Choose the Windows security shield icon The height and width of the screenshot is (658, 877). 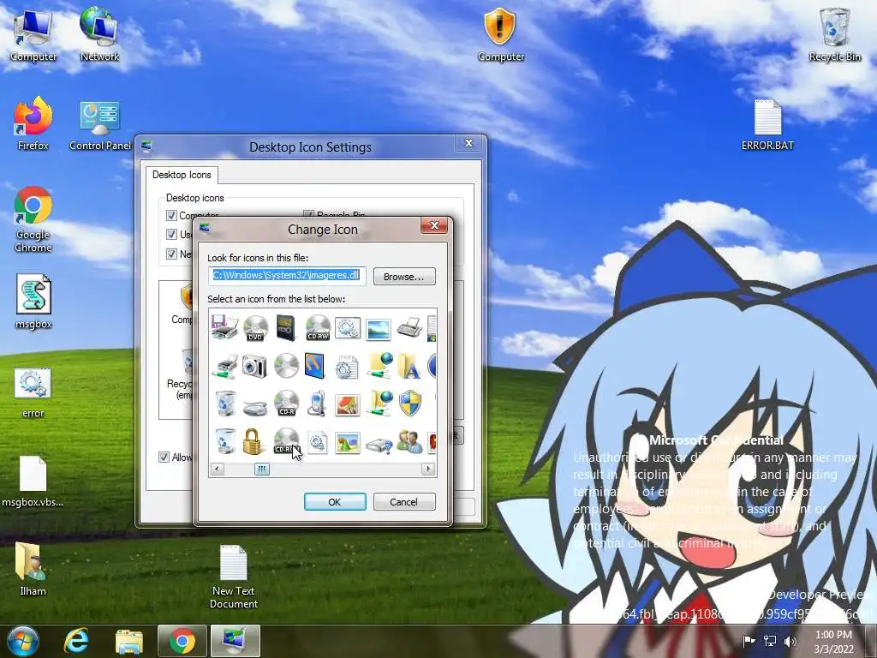[410, 404]
